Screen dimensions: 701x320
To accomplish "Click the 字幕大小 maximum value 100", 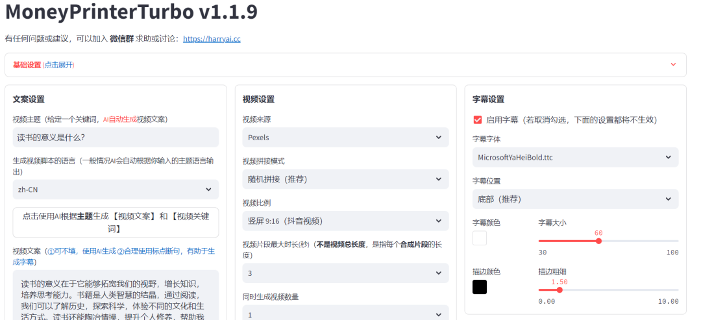I will click(x=672, y=252).
